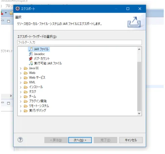
Task: Select the Java EE folder label
Action: click(34, 68)
